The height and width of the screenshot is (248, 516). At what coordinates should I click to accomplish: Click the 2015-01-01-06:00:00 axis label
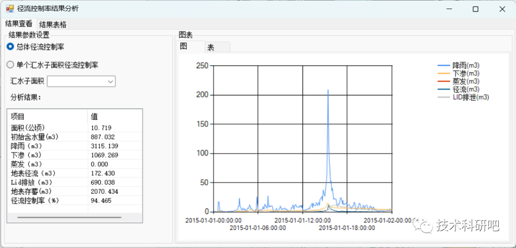(x=258, y=227)
